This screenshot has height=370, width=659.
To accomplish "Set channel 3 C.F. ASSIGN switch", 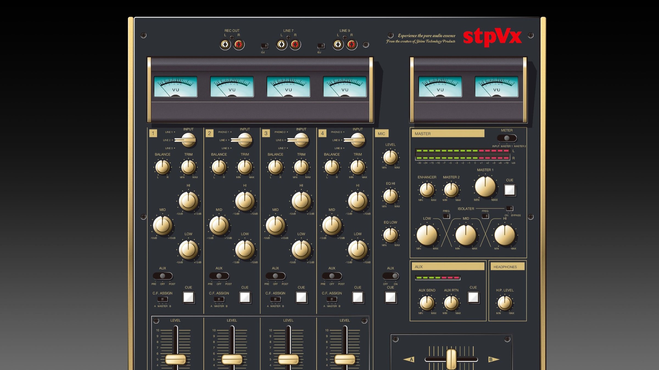I will 275,299.
